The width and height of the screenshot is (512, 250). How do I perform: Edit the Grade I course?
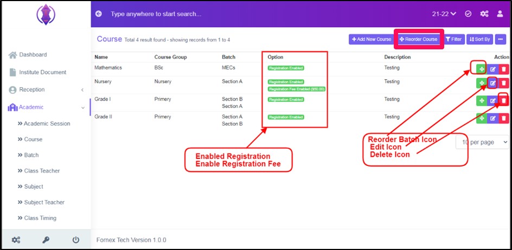coord(492,101)
